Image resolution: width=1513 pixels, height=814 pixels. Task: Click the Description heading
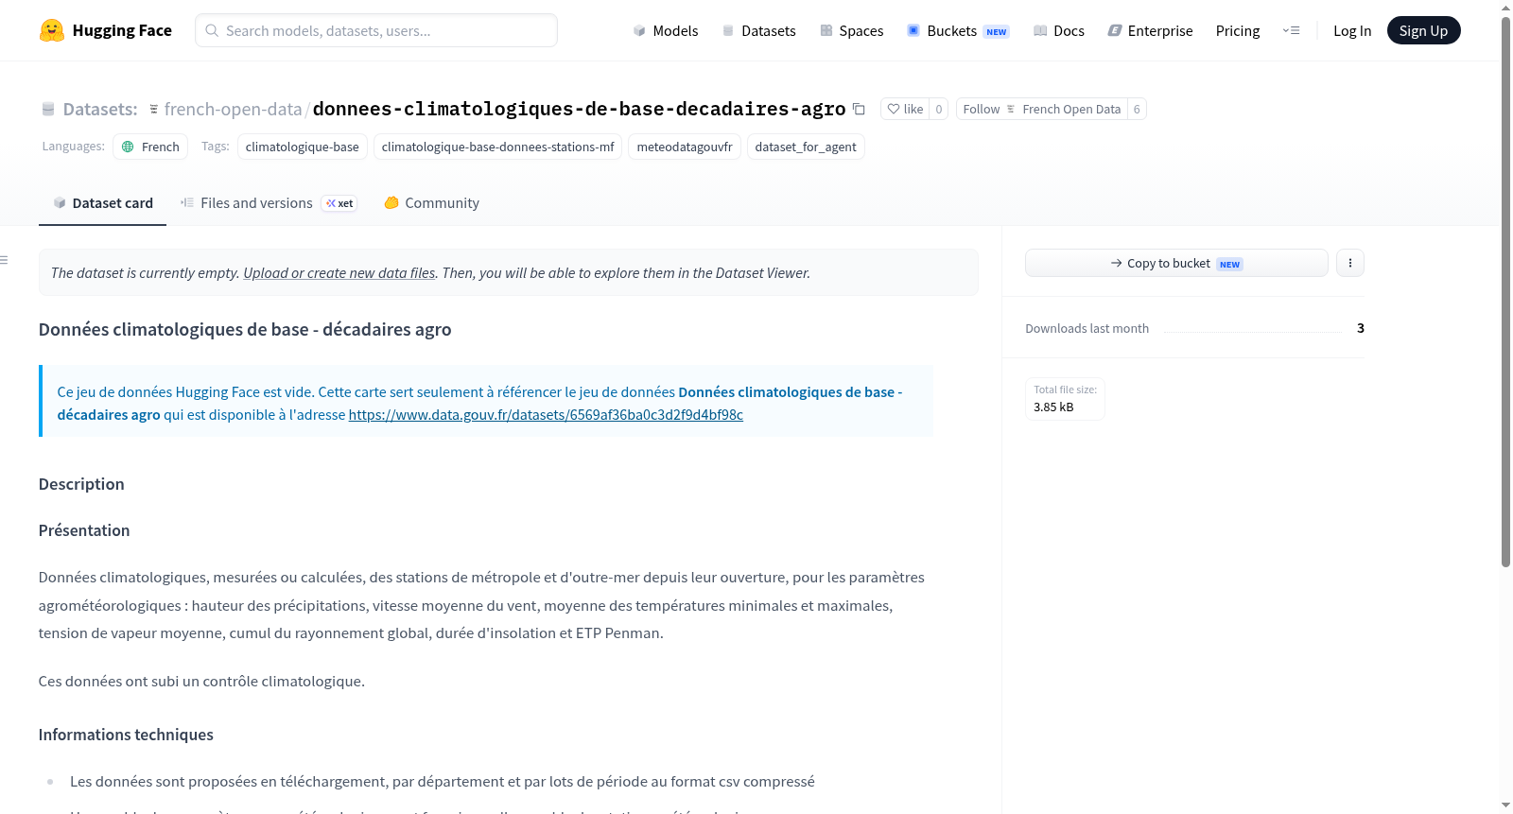81,484
